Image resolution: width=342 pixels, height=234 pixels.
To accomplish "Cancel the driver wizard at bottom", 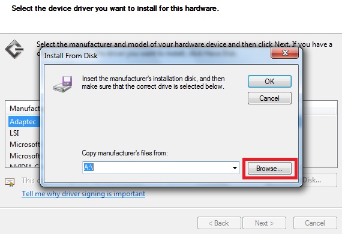I will (x=315, y=223).
